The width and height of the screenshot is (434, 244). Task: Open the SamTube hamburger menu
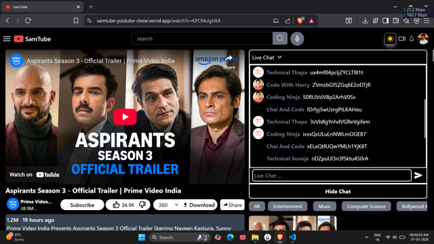coord(7,39)
